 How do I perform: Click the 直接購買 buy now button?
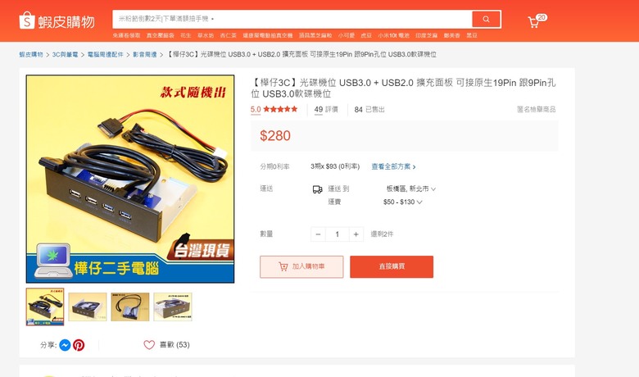pos(392,266)
